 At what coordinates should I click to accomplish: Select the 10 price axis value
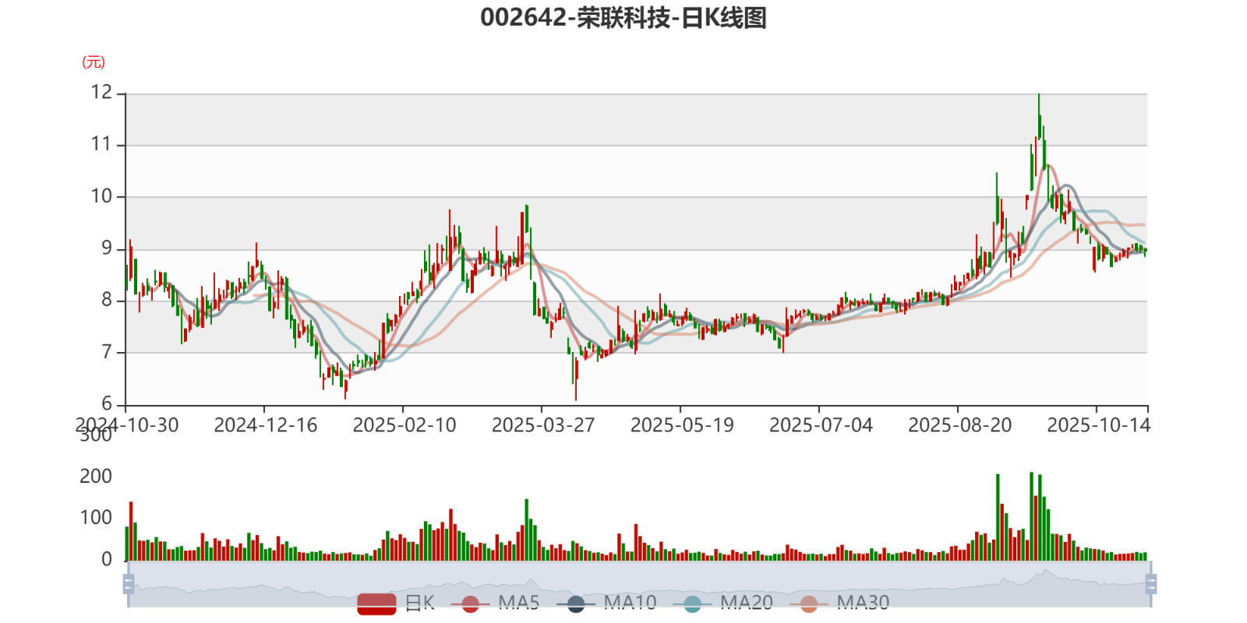(x=101, y=196)
